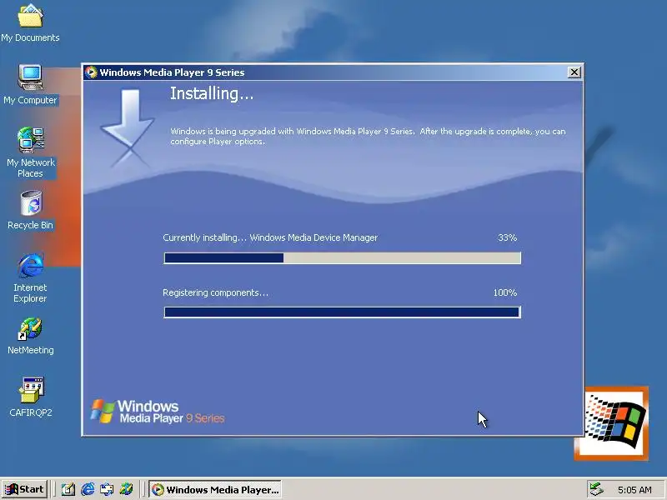The image size is (667, 500).
Task: Click the system tray network icon
Action: [x=597, y=490]
